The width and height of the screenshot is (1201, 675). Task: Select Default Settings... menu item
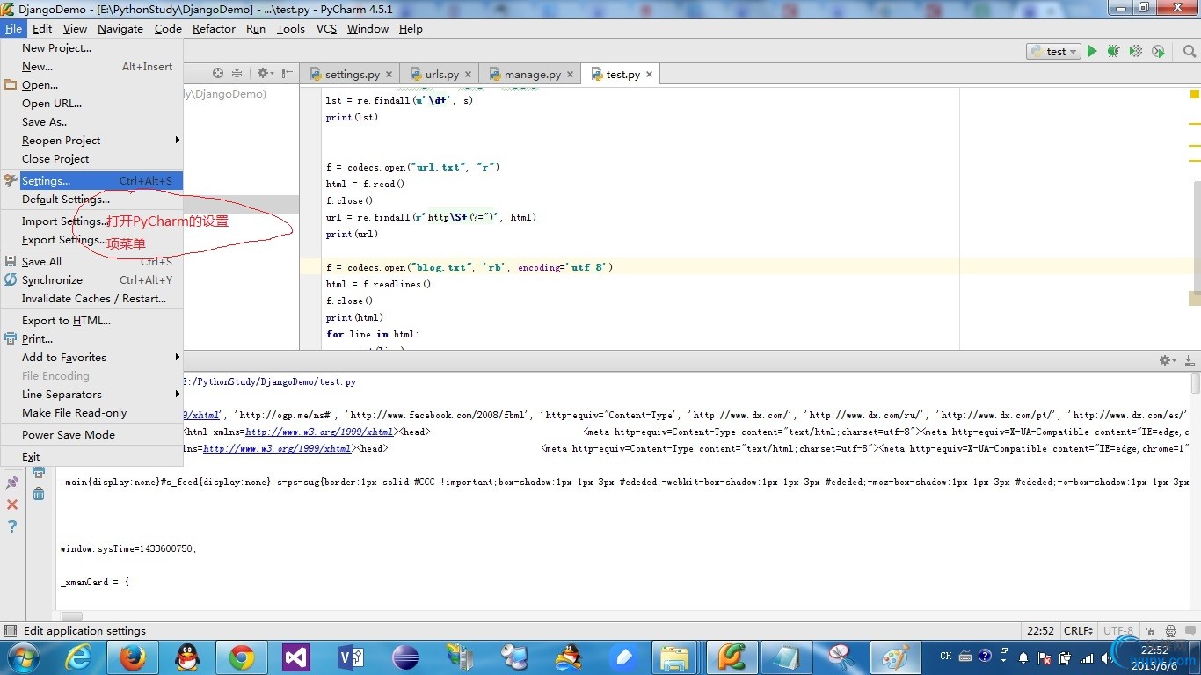[x=91, y=200]
